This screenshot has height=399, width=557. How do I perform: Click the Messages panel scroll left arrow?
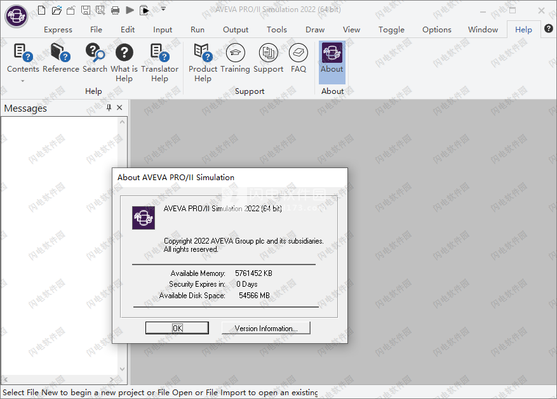click(5, 379)
